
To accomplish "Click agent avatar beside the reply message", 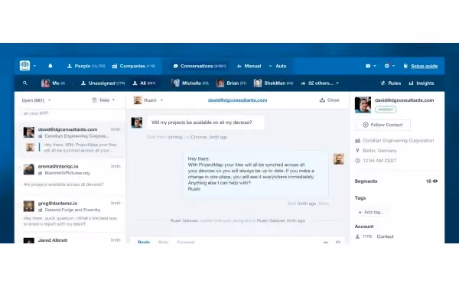I will coord(339,159).
